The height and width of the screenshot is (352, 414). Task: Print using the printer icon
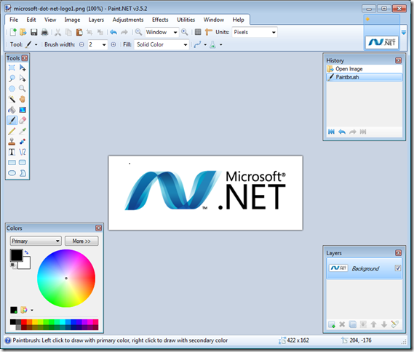click(44, 32)
